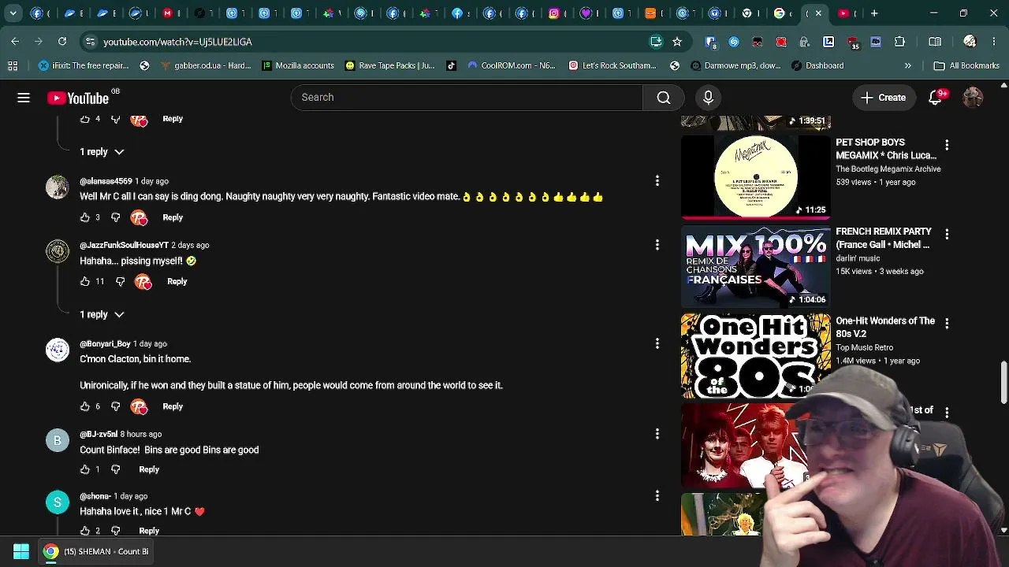This screenshot has height=567, width=1009.
Task: Open the Rave Tape Packs bookmark
Action: click(x=389, y=65)
